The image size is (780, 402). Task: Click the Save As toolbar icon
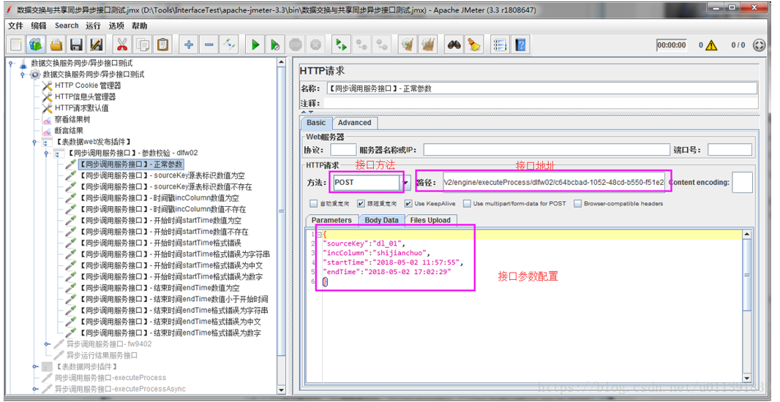coord(96,45)
